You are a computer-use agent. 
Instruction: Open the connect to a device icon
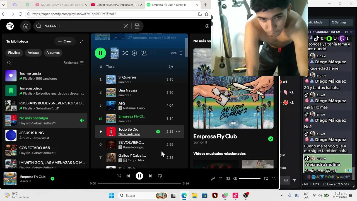click(x=228, y=179)
